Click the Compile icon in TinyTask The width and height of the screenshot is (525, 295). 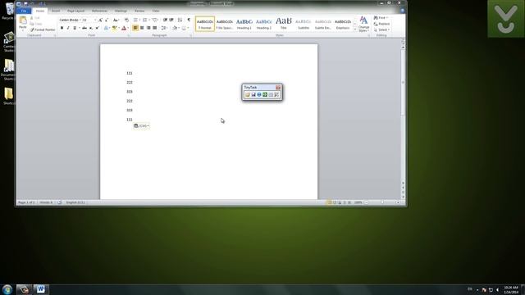(271, 95)
